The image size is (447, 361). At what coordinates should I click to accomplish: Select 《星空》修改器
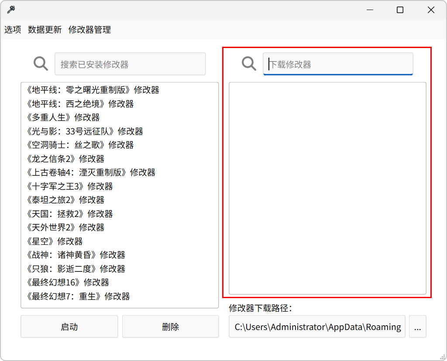pyautogui.click(x=120, y=241)
